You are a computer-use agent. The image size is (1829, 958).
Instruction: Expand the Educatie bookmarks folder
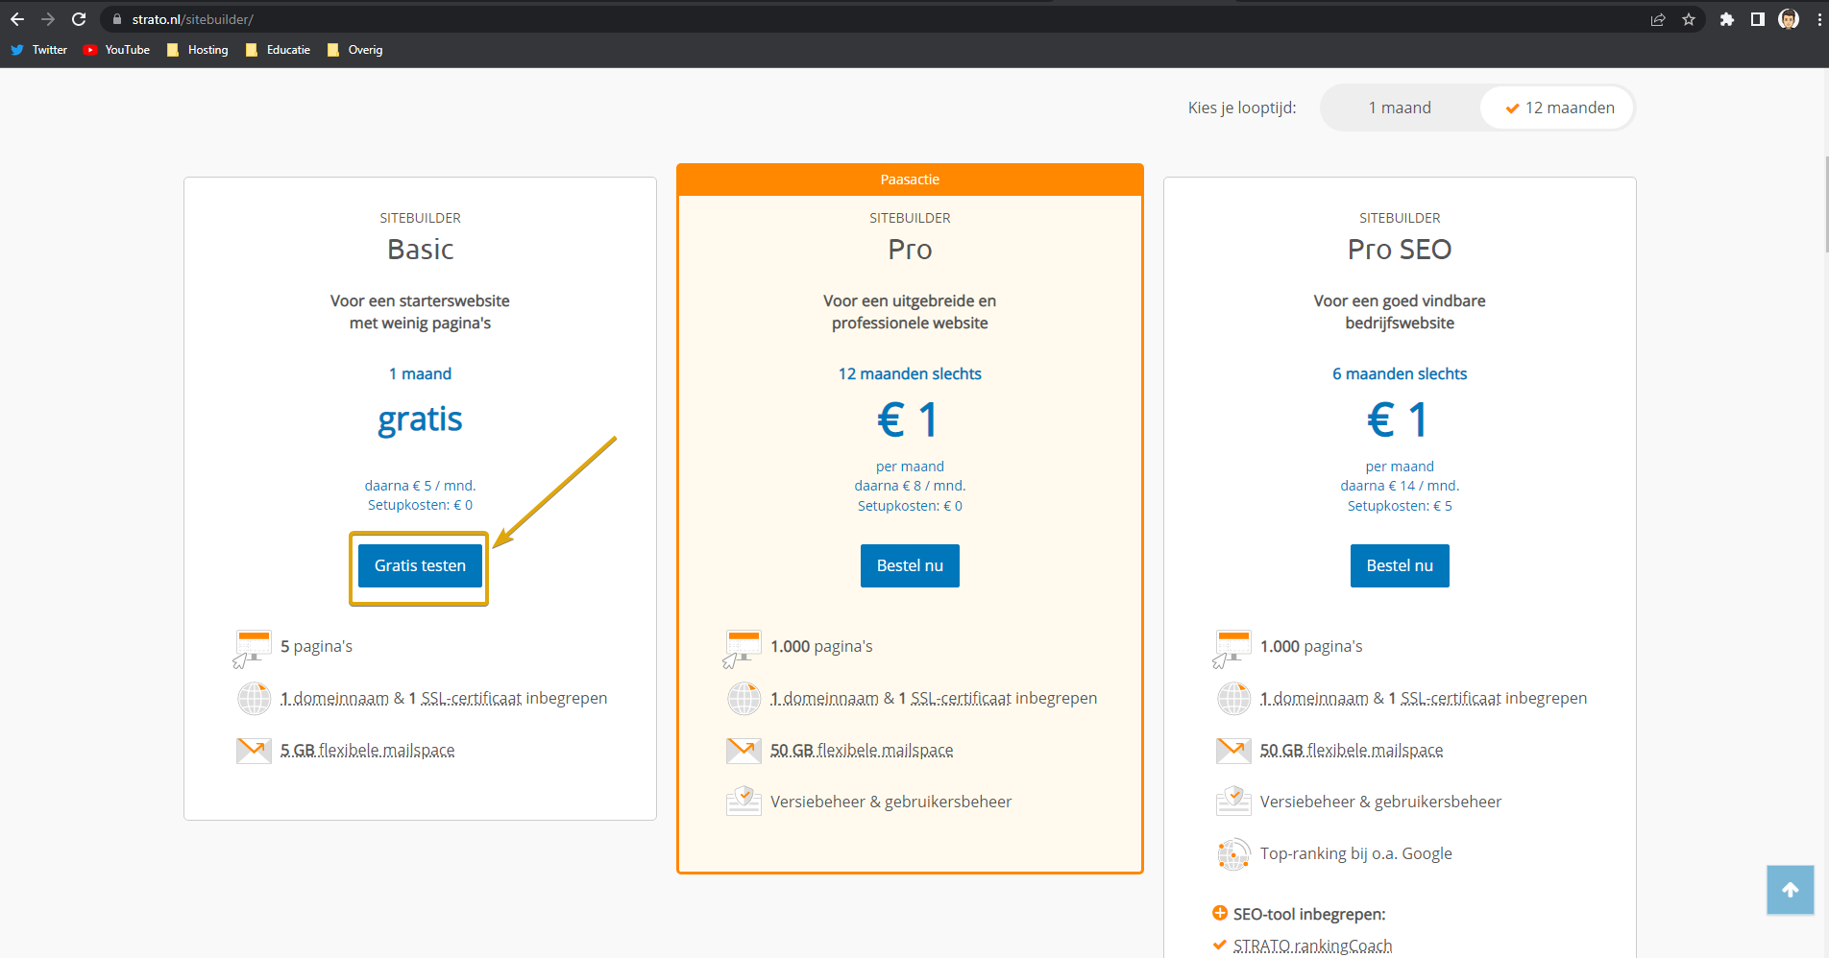278,50
